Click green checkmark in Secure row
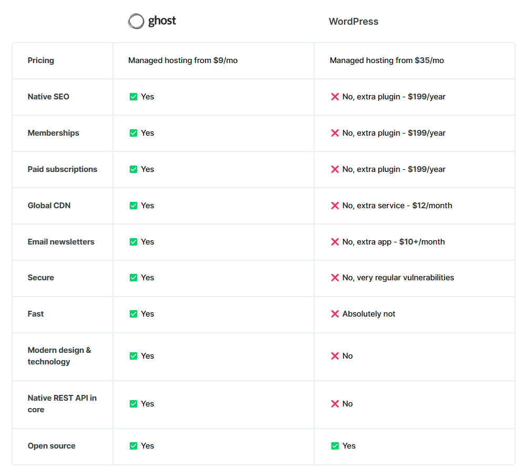The height and width of the screenshot is (468, 526). click(x=133, y=278)
